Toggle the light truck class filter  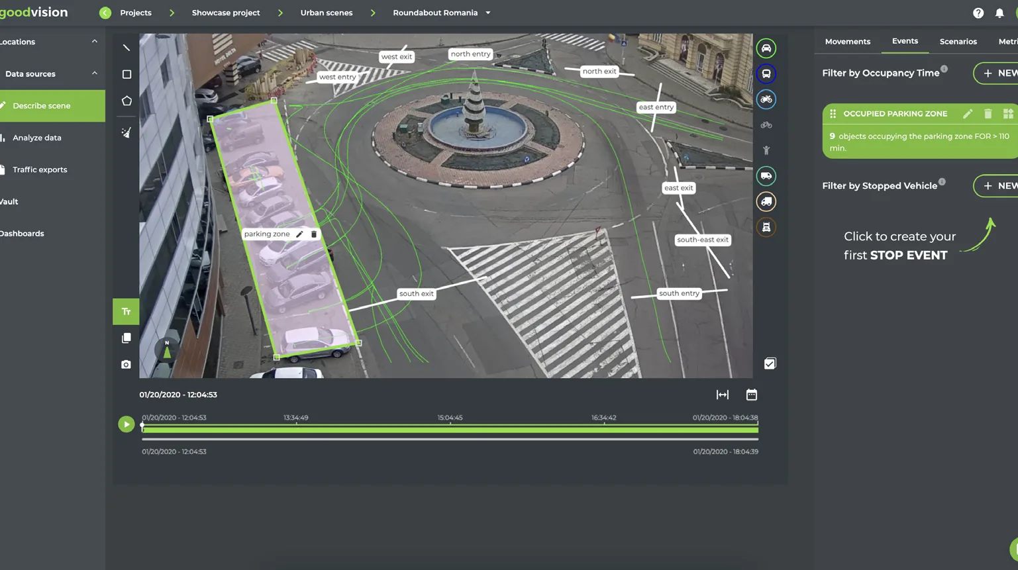(766, 201)
